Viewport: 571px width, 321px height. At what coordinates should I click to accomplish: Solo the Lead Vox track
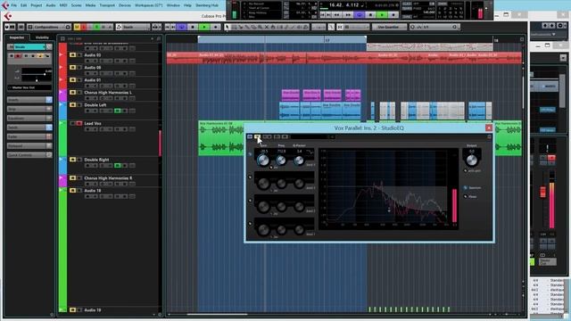click(x=79, y=123)
